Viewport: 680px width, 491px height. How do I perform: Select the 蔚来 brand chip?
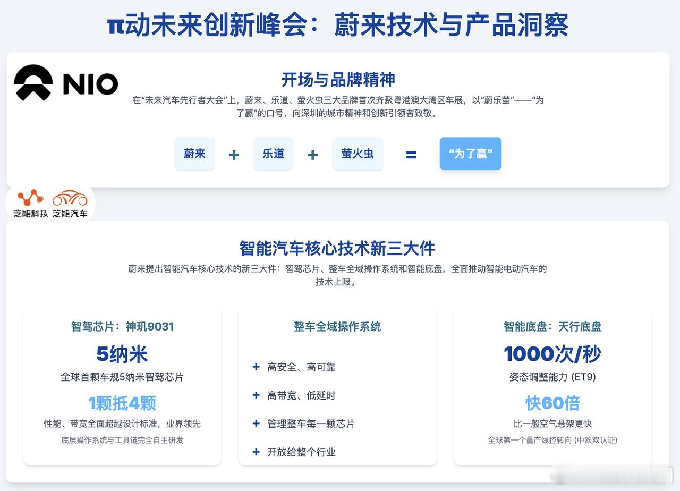pos(194,154)
